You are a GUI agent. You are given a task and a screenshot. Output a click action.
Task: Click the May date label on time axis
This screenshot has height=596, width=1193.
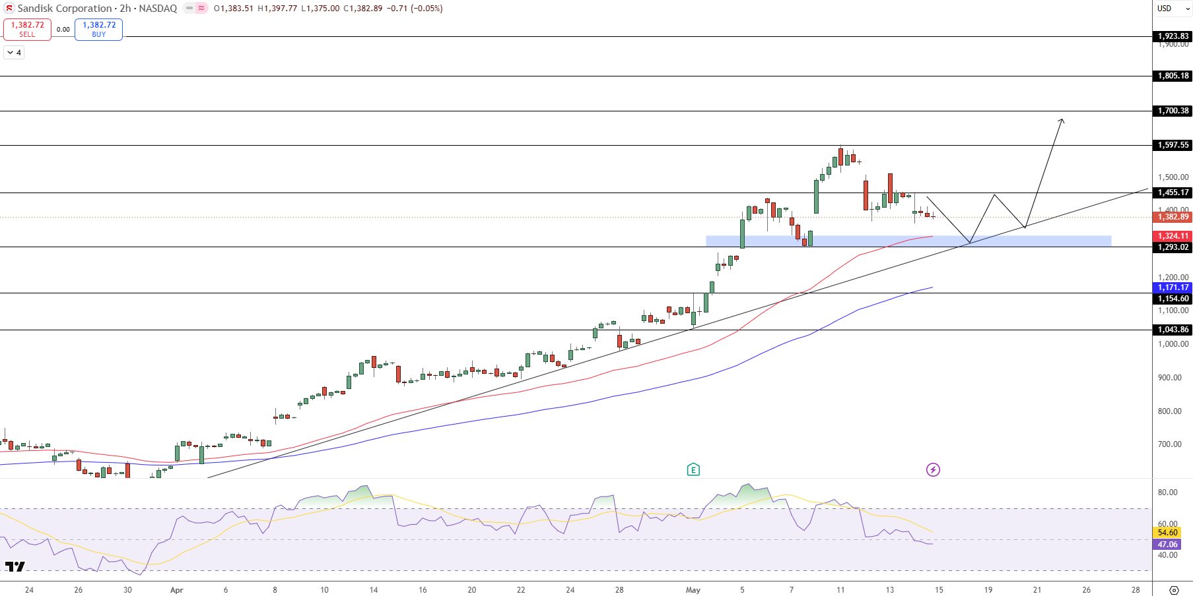pos(693,590)
